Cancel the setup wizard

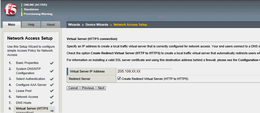pos(73,88)
